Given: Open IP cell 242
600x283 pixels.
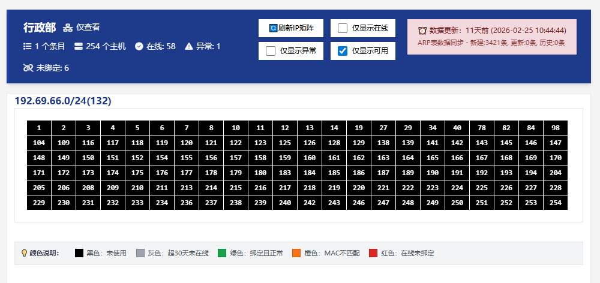Looking at the screenshot, I should (310, 203).
